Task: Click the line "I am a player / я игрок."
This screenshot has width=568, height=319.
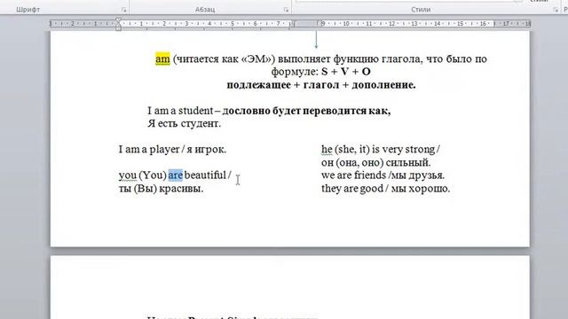Action: (172, 150)
